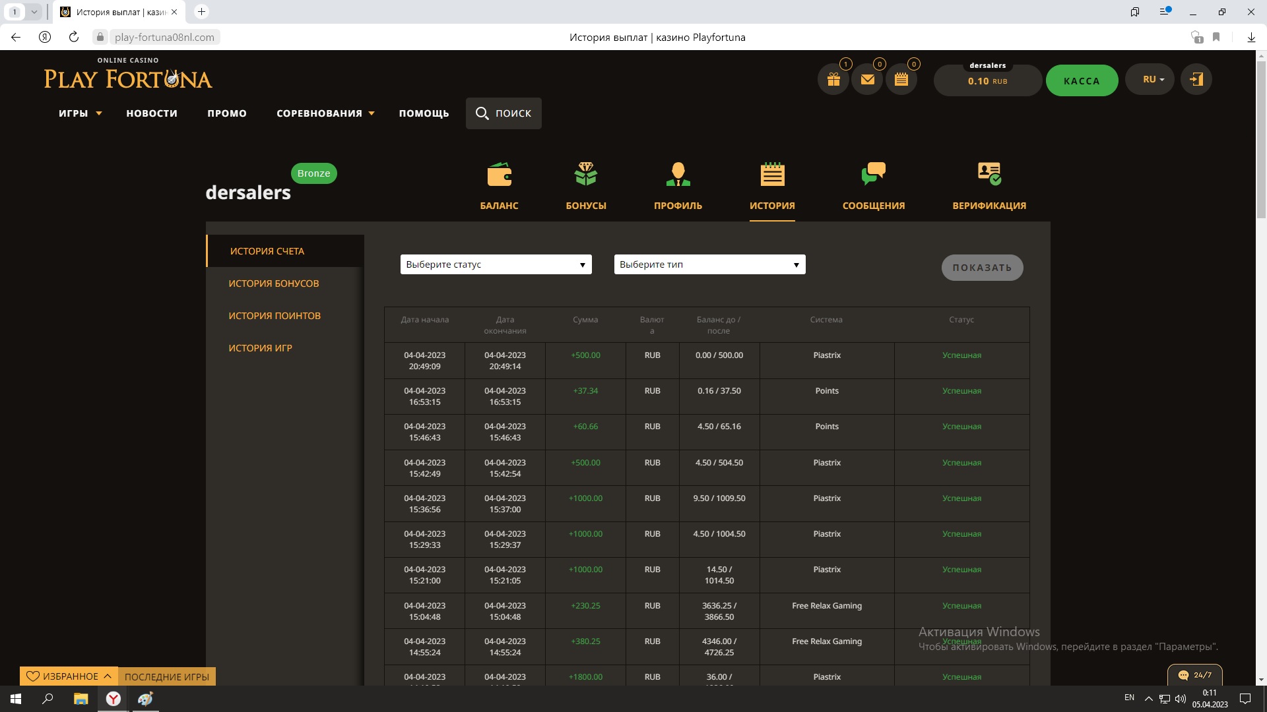
Task: Open the RU language selector
Action: 1153,80
